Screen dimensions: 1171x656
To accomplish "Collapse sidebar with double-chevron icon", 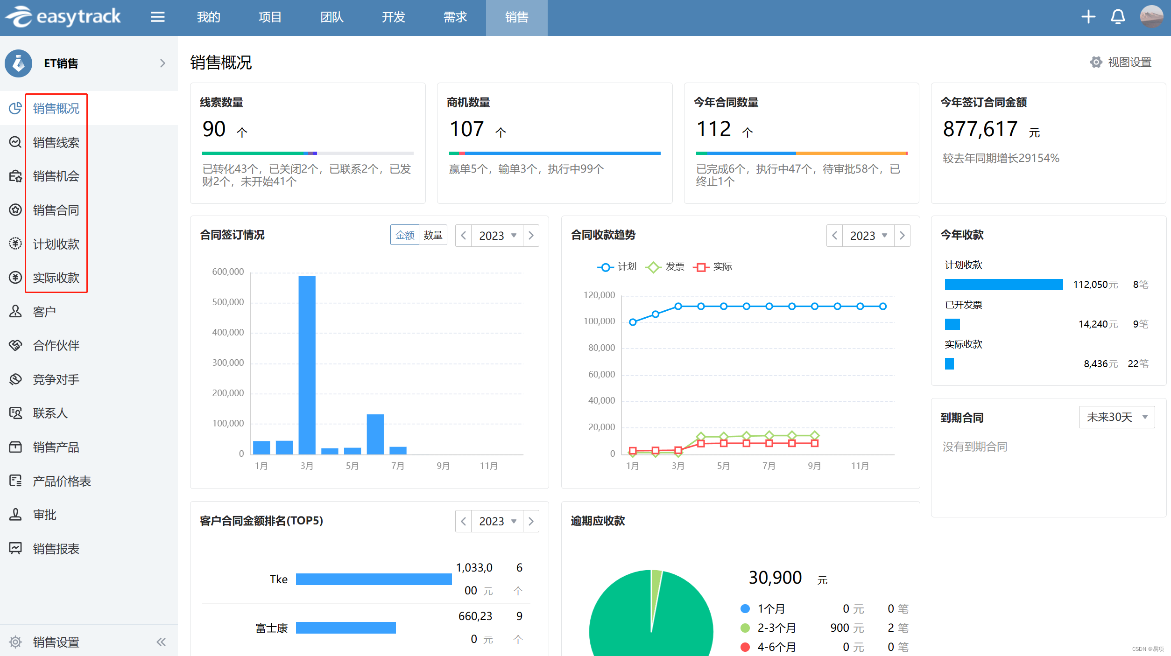I will pos(161,642).
